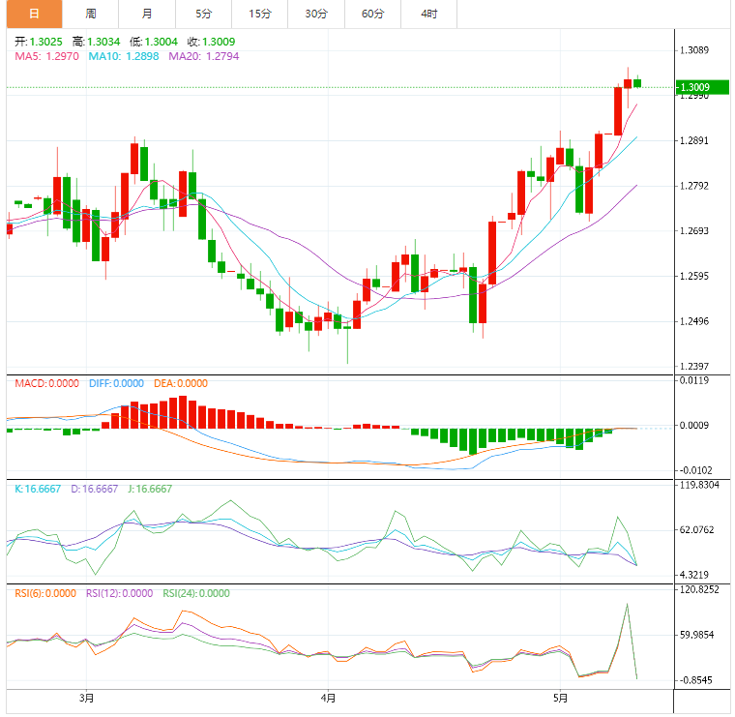Switch to the 5分 timeframe tab
Viewport: 735px width, 717px height.
pyautogui.click(x=203, y=14)
